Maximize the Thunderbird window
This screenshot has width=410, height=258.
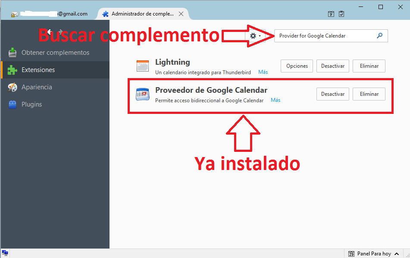coord(381,7)
